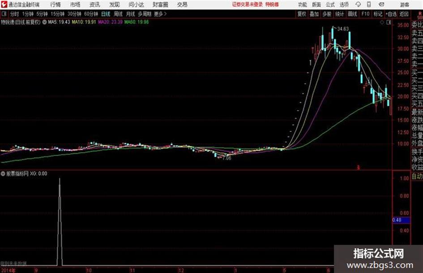This screenshot has height=273, width=423.
Task: Click the 10 month marker on timeline
Action: (x=89, y=270)
